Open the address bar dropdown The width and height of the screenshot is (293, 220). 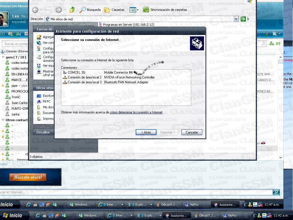[x=236, y=19]
